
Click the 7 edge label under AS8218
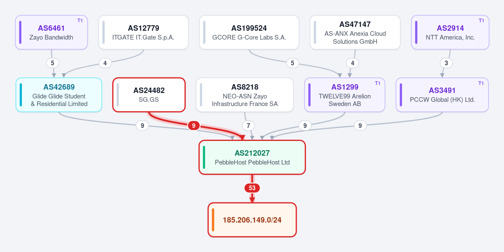(x=248, y=125)
